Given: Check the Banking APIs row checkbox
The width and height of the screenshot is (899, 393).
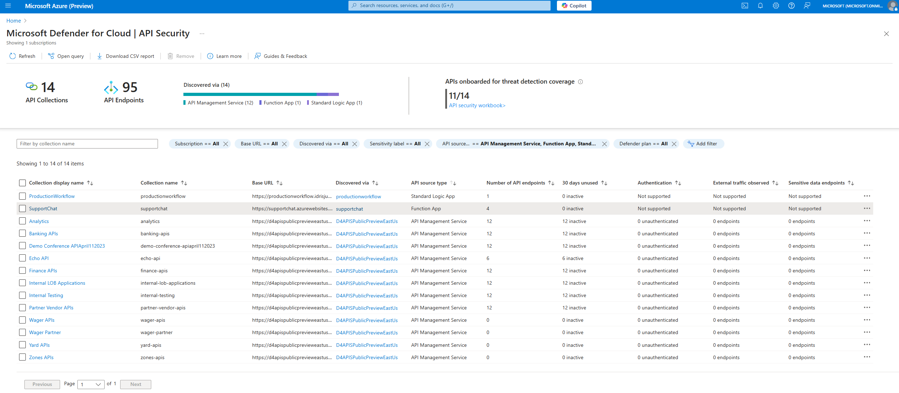Looking at the screenshot, I should click(22, 234).
